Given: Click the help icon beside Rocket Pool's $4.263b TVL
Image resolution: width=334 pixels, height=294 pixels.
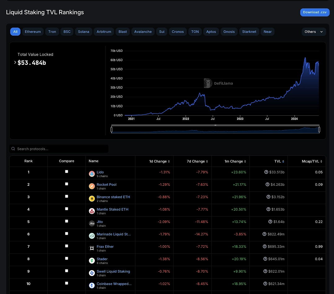Looking at the screenshot, I should [x=267, y=184].
